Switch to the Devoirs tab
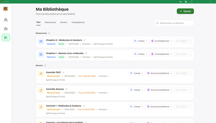Screen dimensions: 216x123 (x=64, y=22)
